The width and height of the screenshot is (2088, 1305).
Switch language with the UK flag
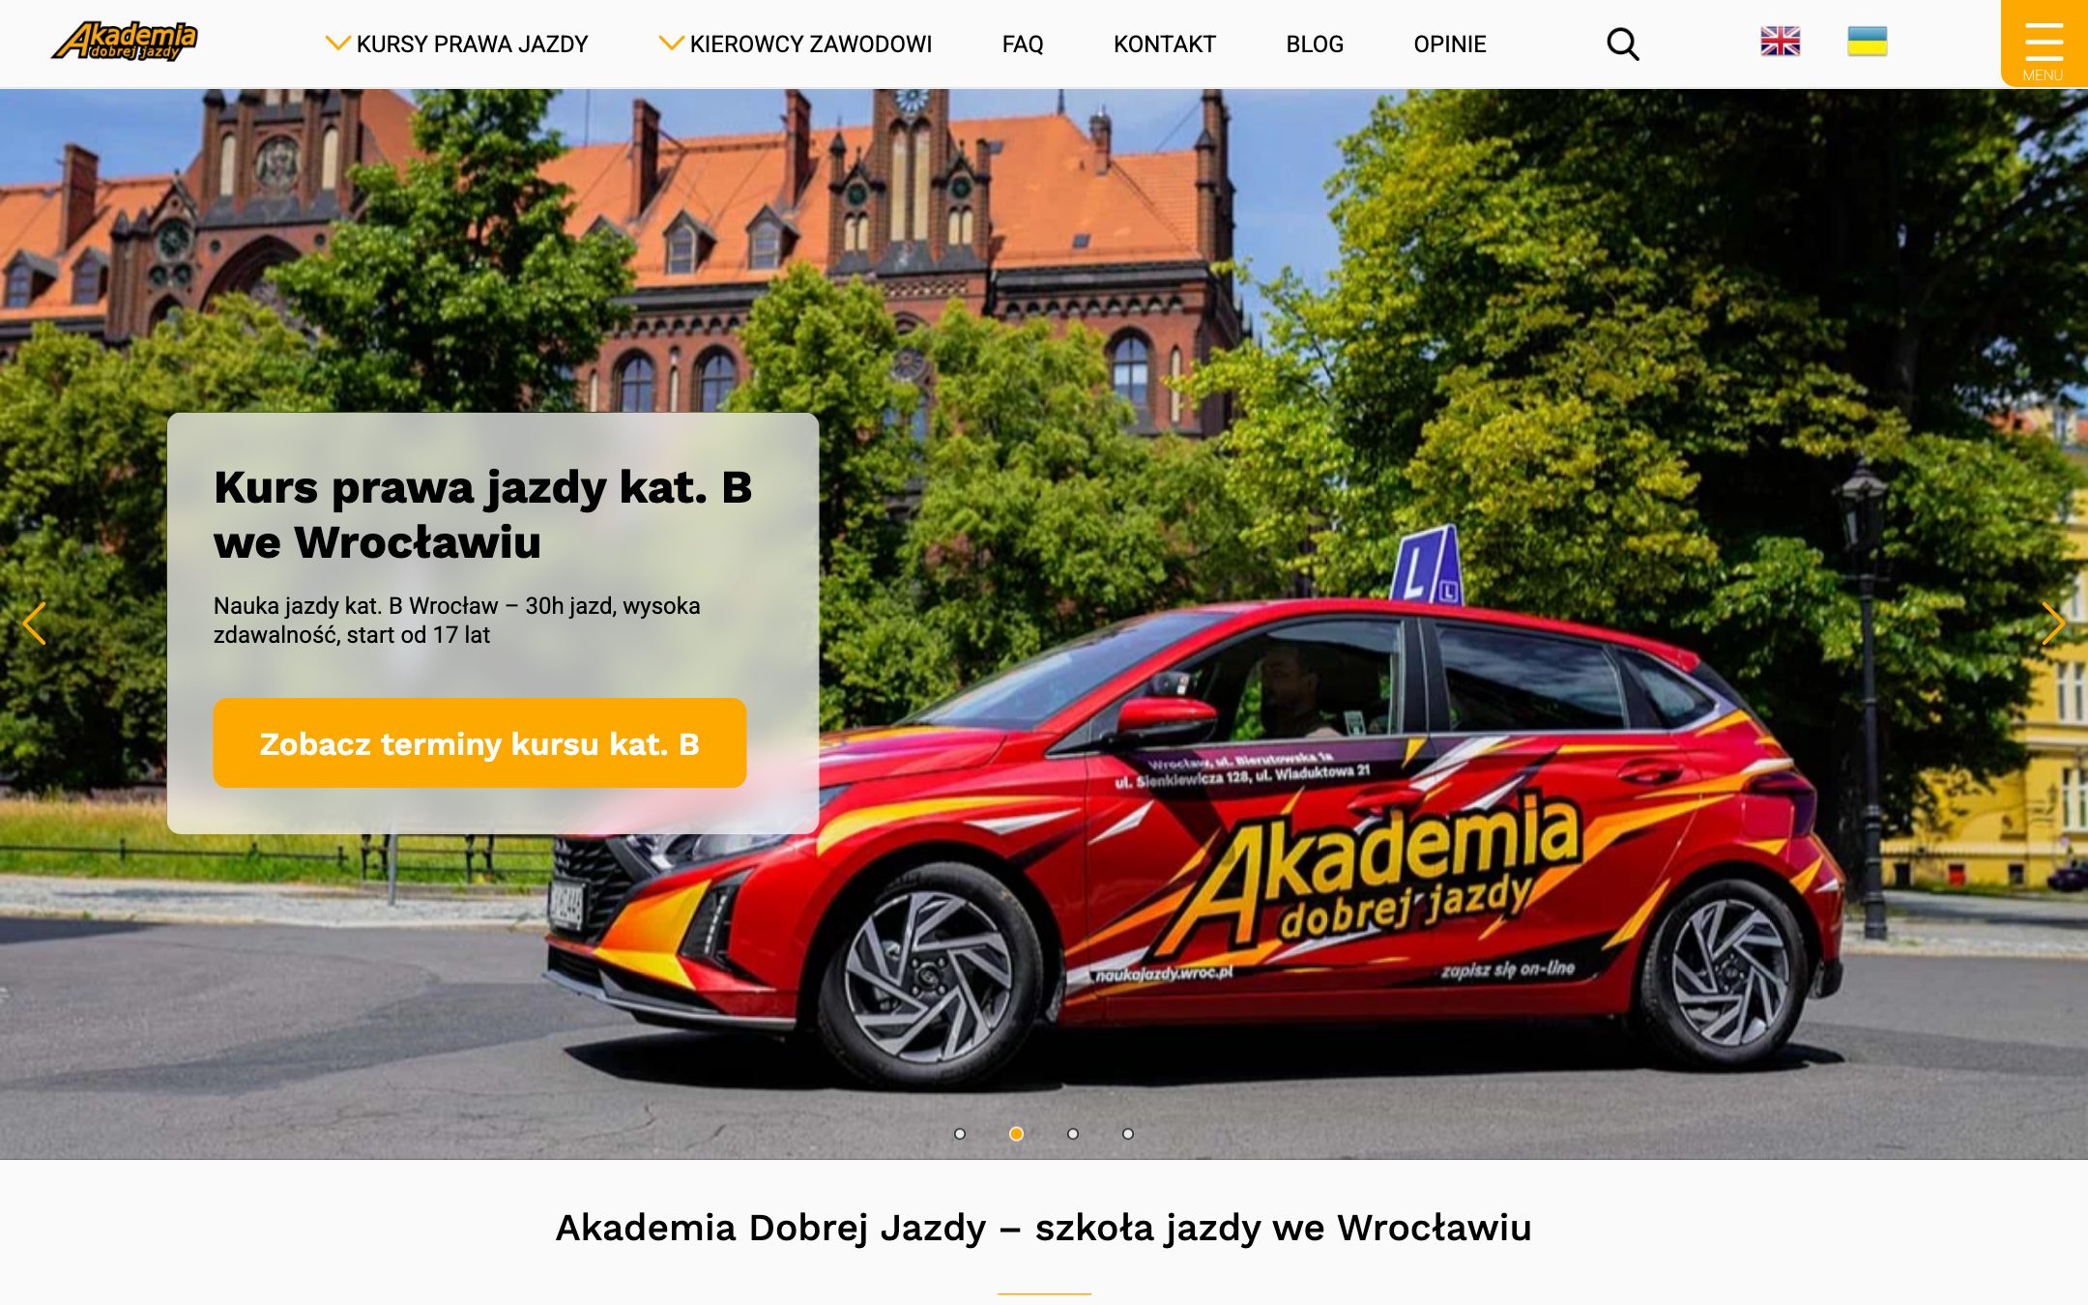[x=1780, y=42]
